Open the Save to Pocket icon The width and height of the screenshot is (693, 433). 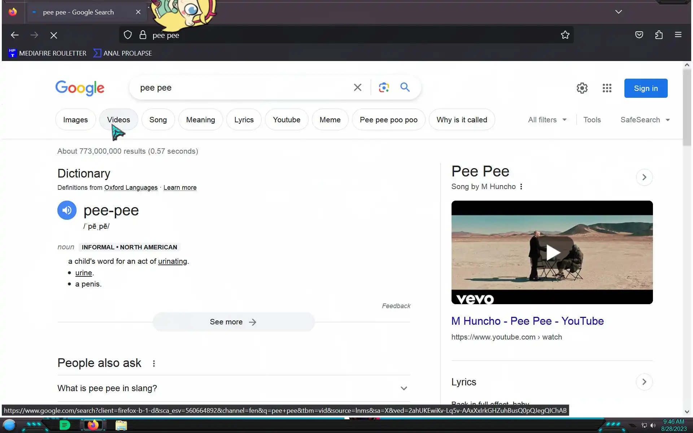[639, 35]
